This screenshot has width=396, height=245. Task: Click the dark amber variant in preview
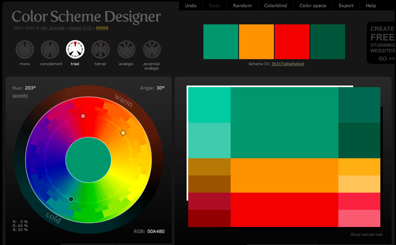[209, 167]
